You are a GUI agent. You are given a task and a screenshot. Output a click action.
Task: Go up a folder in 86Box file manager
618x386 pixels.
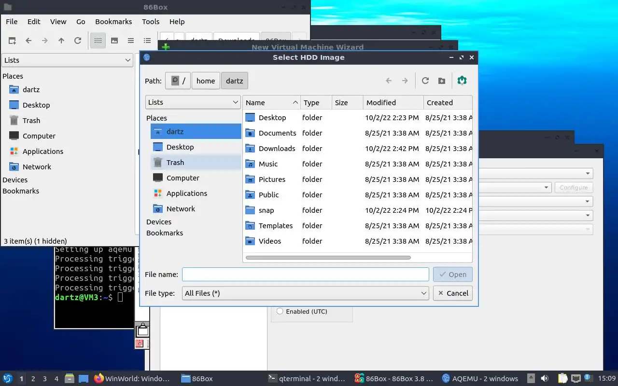(61, 41)
